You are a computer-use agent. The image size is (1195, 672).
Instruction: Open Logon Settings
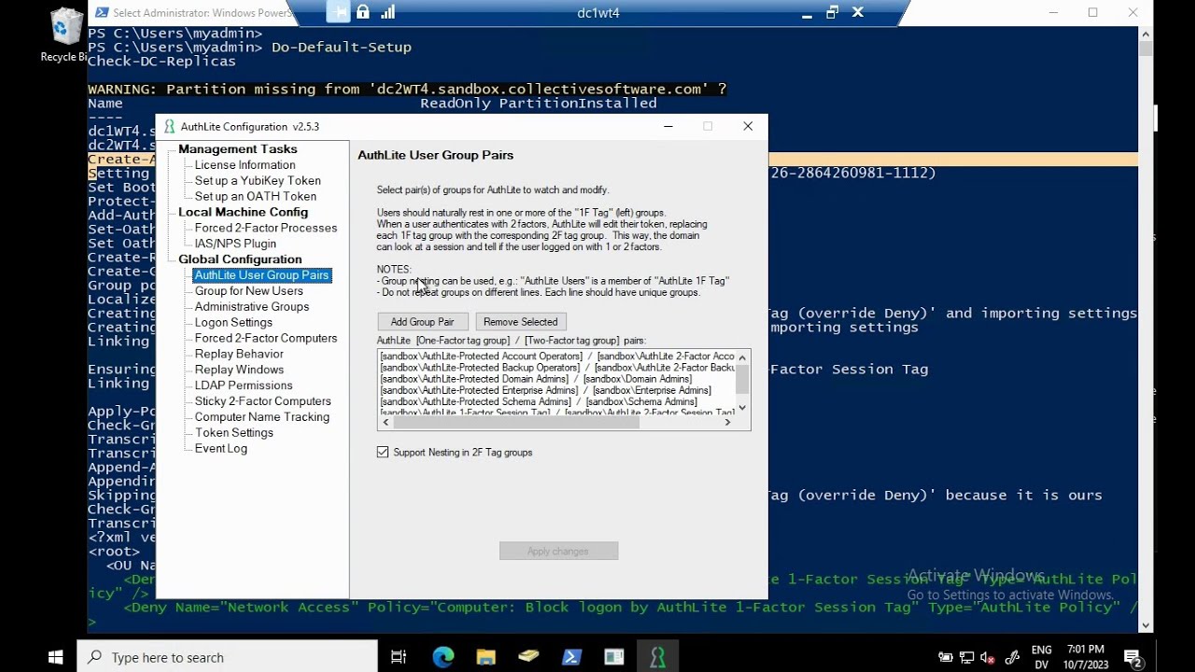[x=233, y=323]
